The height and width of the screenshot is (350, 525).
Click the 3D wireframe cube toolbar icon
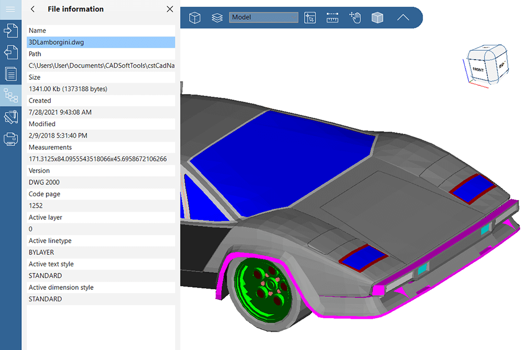pos(195,18)
